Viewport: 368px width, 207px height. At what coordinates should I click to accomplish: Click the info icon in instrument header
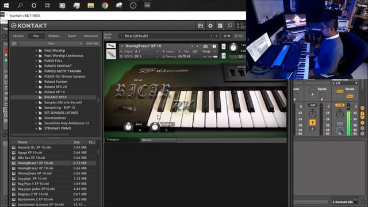(x=214, y=46)
